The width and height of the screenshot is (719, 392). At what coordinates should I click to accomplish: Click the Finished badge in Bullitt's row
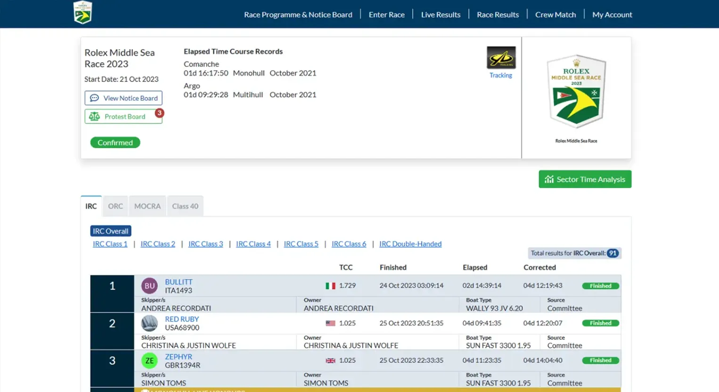(x=601, y=286)
